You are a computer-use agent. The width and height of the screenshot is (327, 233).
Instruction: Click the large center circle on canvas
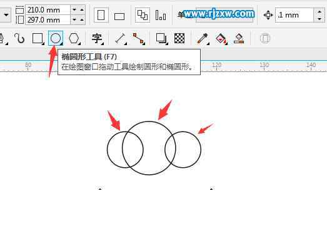point(149,148)
